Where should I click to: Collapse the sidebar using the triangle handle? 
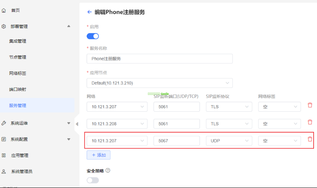77,124
